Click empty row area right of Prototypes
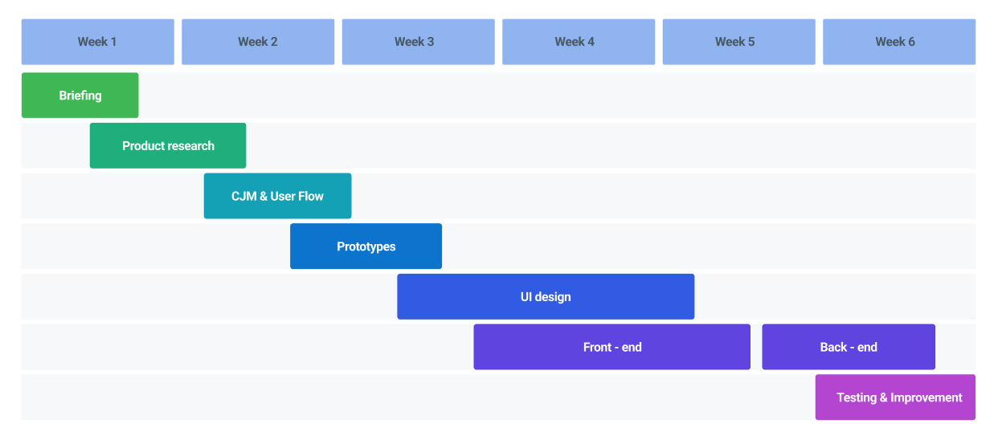This screenshot has height=440, width=998. [x=707, y=246]
